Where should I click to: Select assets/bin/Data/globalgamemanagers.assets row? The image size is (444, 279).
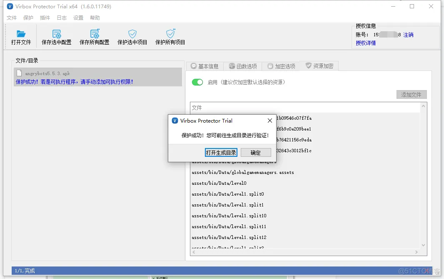coord(305,172)
